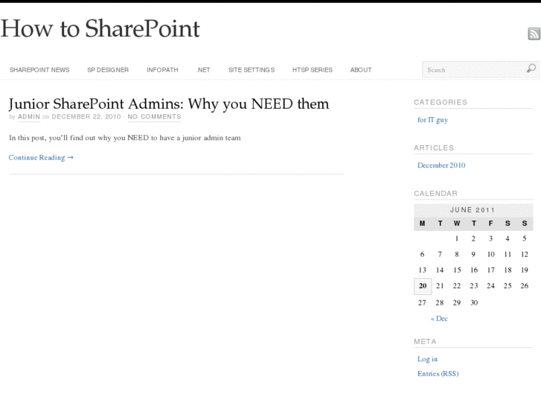Open the HTSP Series menu item

coord(313,70)
